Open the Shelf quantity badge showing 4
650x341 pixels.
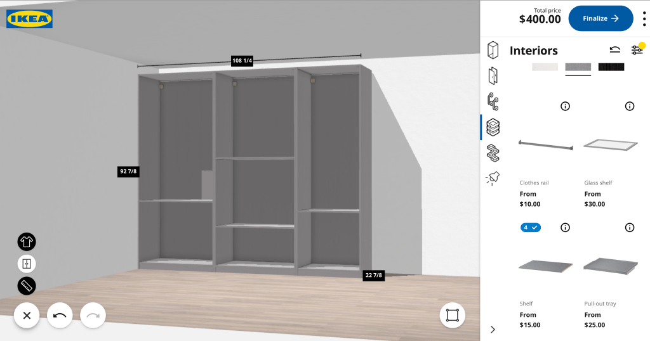pos(531,228)
